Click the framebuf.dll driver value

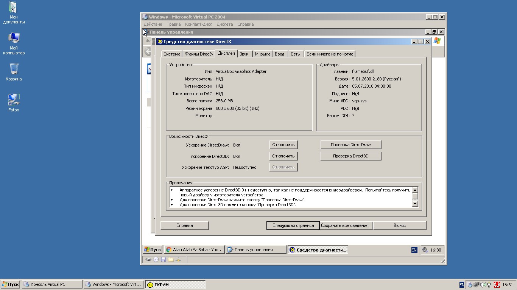(363, 71)
